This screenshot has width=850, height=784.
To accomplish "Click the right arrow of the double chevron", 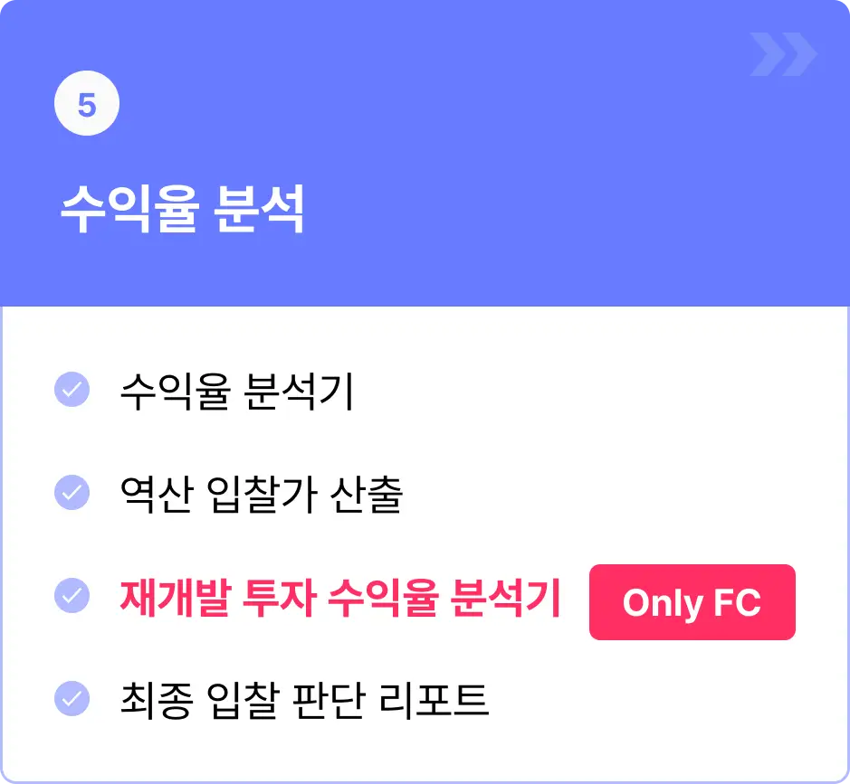I will (x=800, y=54).
